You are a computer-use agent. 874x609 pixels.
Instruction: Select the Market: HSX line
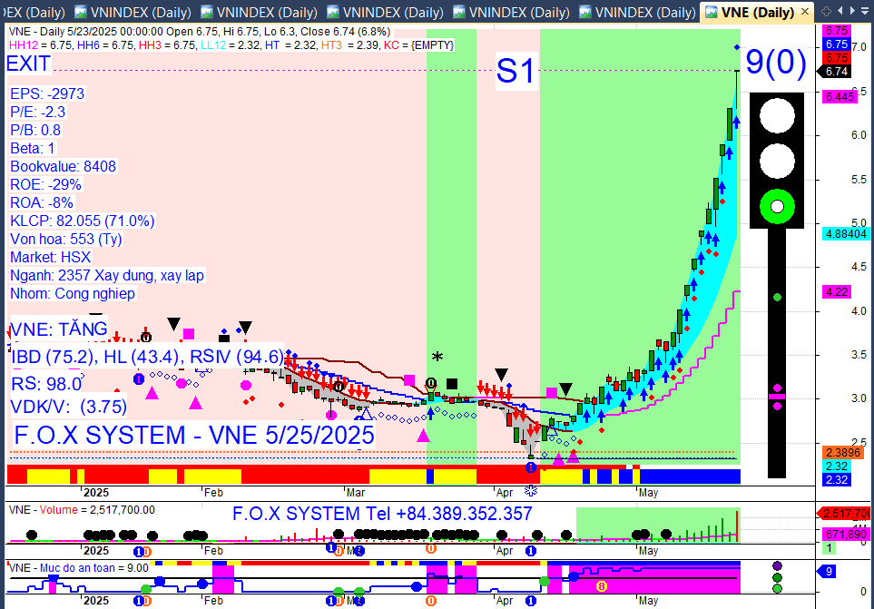(50, 258)
